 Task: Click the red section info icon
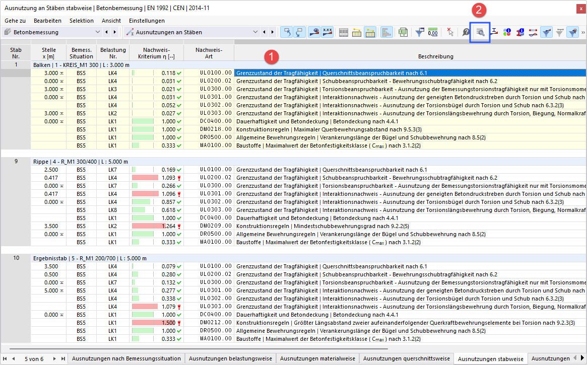point(520,33)
